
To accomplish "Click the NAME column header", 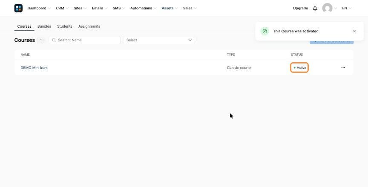I will tap(25, 55).
